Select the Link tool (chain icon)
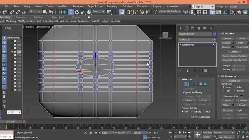The height and width of the screenshot is (140, 249). [x=12, y=12]
